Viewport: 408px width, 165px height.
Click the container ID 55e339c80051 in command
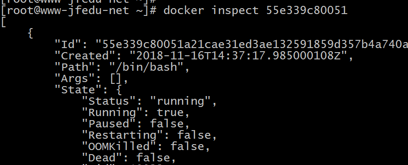(307, 10)
